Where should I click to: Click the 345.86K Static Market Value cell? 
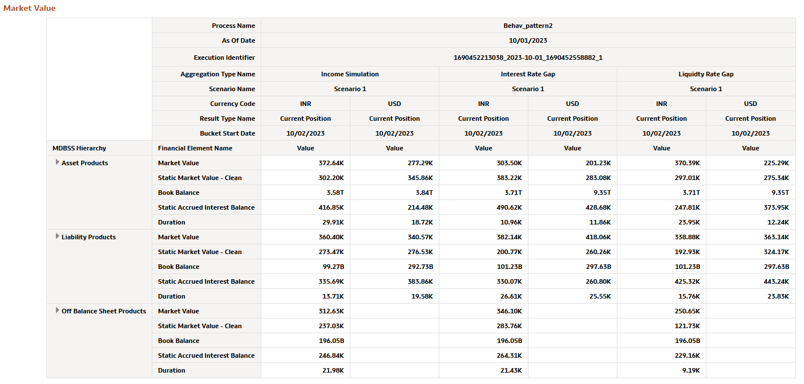[x=394, y=178]
